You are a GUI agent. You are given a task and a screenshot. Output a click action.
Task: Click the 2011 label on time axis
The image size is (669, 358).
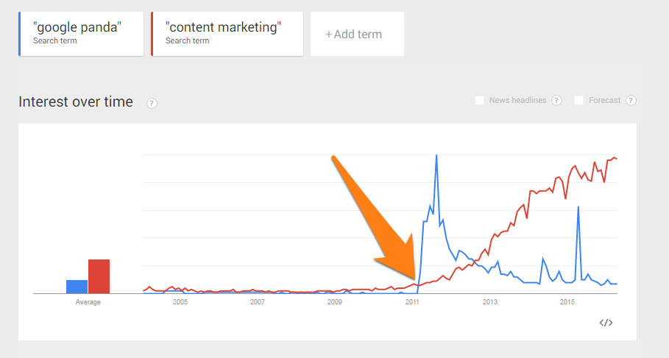pos(412,301)
